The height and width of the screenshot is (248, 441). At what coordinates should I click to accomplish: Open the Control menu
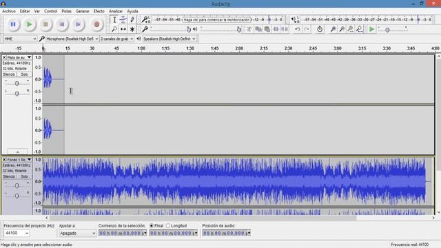coord(50,11)
